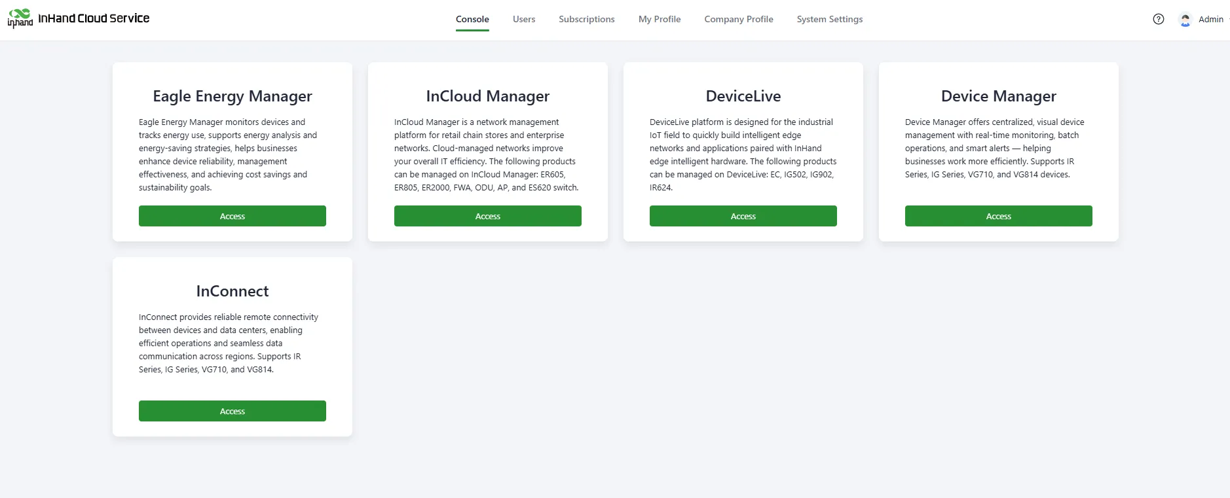Open the help question mark icon
This screenshot has height=498, width=1230.
1159,19
